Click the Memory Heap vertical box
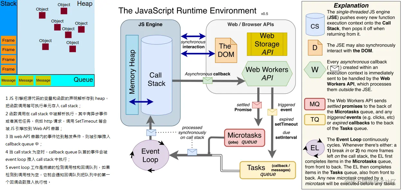Viewport: 402px width, 191px height. coord(132,75)
